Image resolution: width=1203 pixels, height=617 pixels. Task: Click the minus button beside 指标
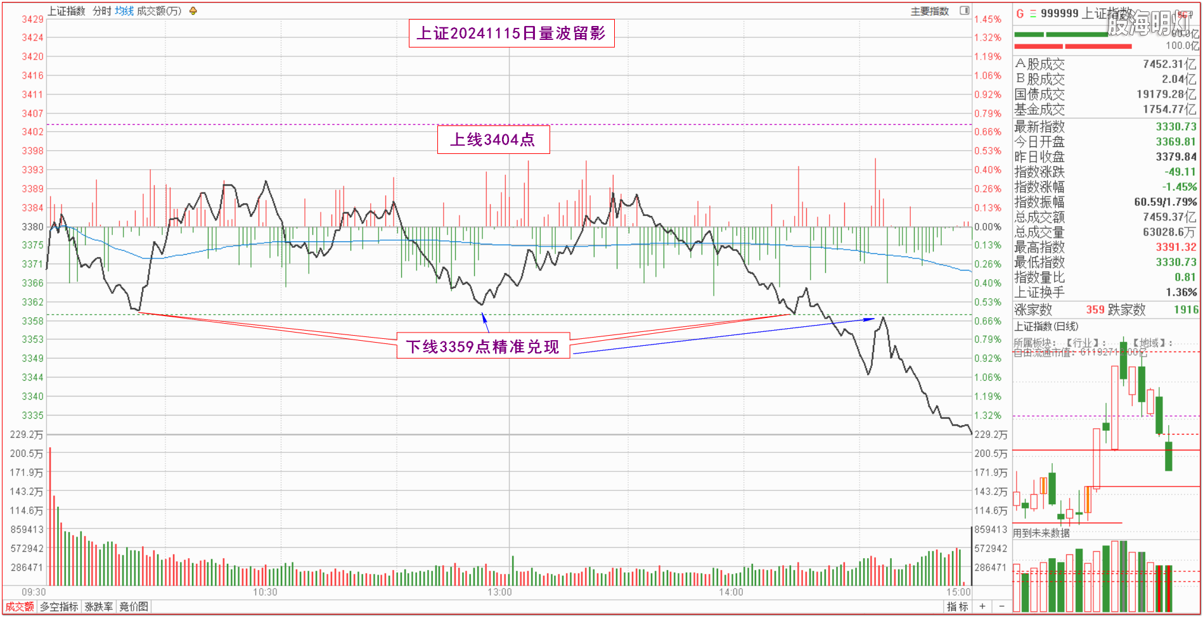click(x=1002, y=607)
